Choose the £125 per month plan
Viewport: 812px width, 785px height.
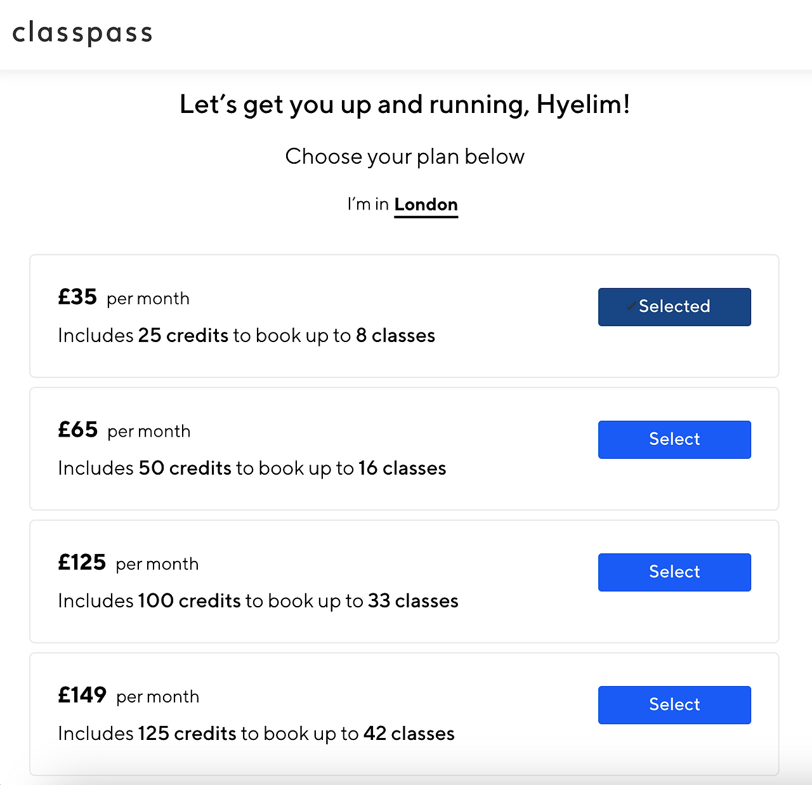(x=674, y=572)
